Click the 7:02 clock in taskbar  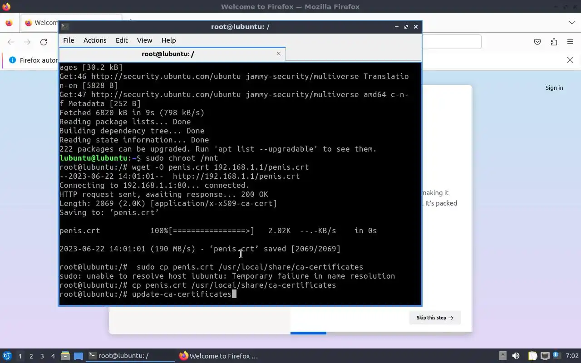coord(572,356)
